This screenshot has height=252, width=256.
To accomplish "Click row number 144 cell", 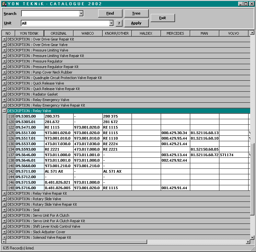I will click(x=11, y=177).
